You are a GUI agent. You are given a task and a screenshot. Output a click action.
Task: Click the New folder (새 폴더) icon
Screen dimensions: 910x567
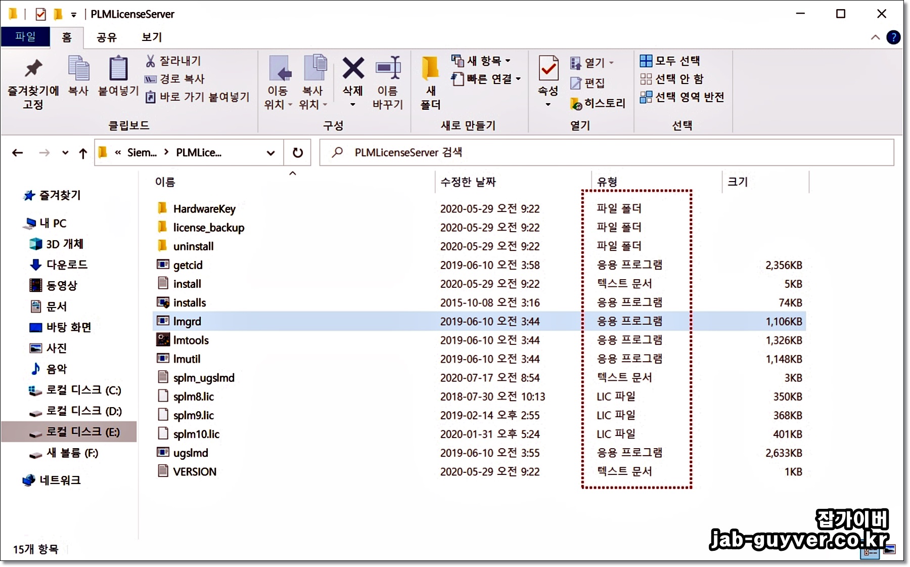pos(430,68)
